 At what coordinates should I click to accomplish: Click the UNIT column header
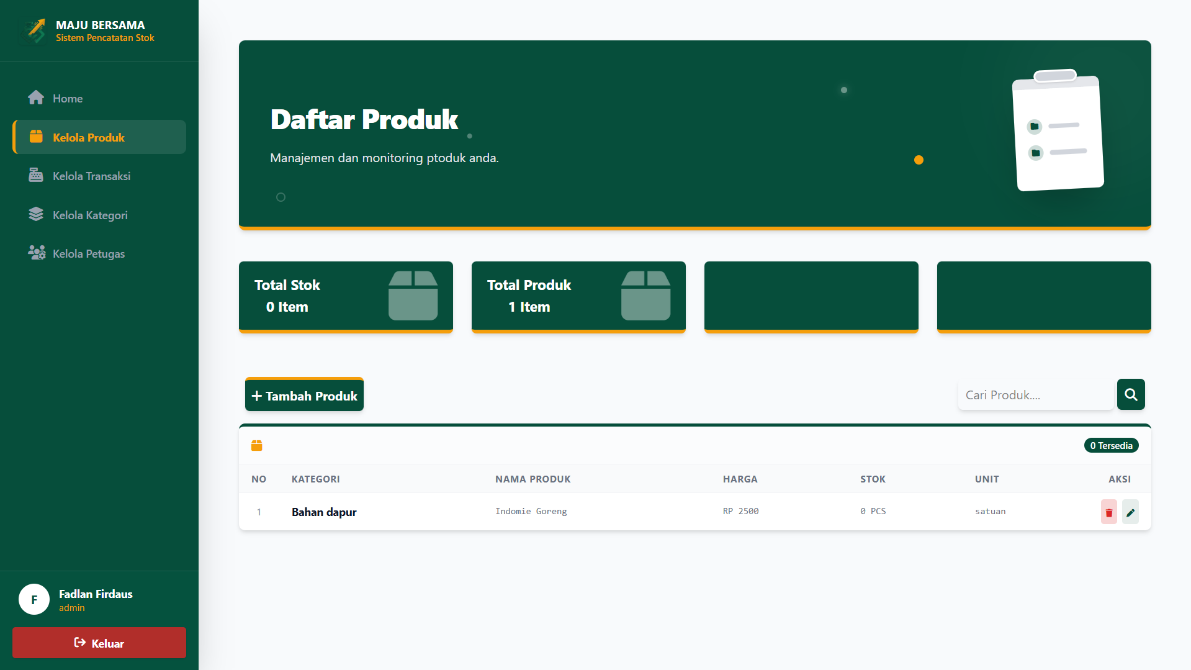[987, 479]
